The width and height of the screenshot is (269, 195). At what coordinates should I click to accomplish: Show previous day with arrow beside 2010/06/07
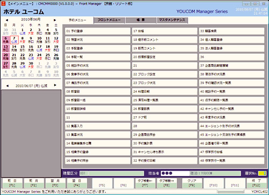(x=8, y=86)
